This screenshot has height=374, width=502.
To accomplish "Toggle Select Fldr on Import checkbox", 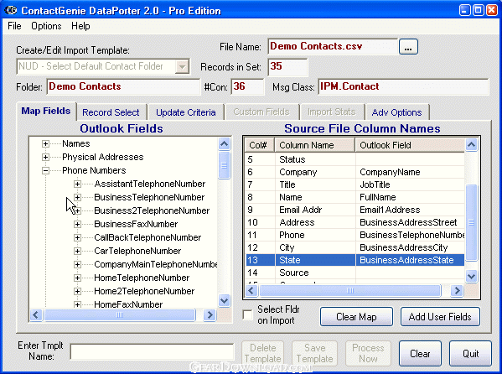I will [x=247, y=314].
